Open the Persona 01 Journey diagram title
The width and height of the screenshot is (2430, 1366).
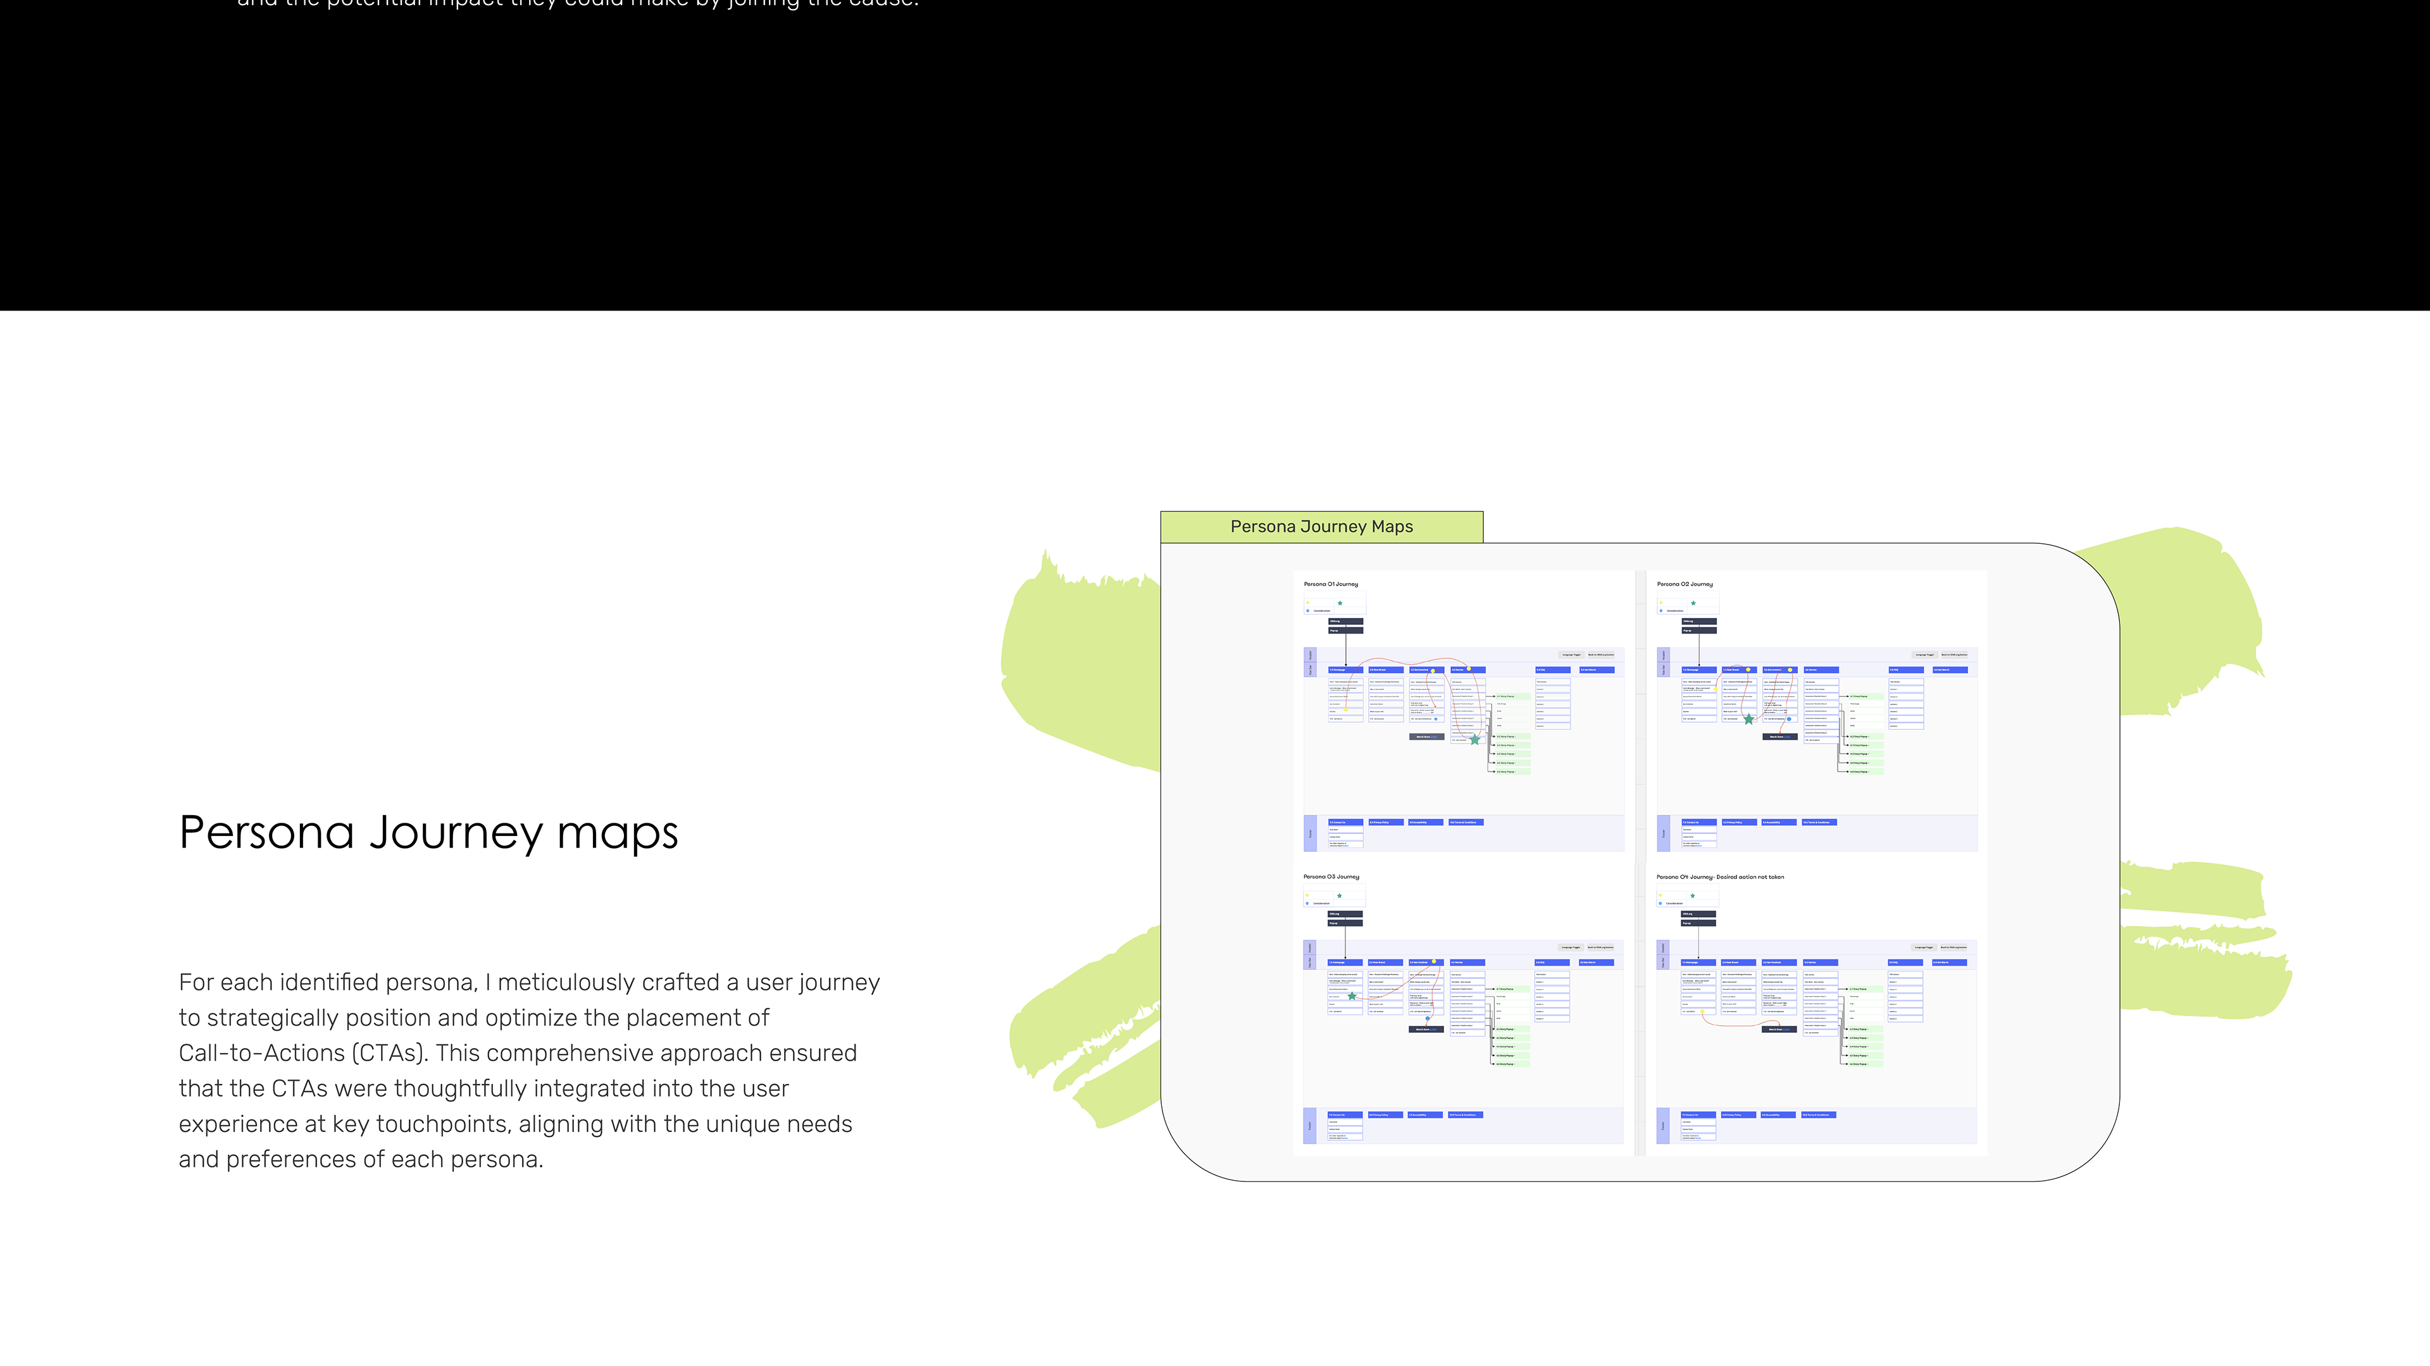pos(1331,584)
